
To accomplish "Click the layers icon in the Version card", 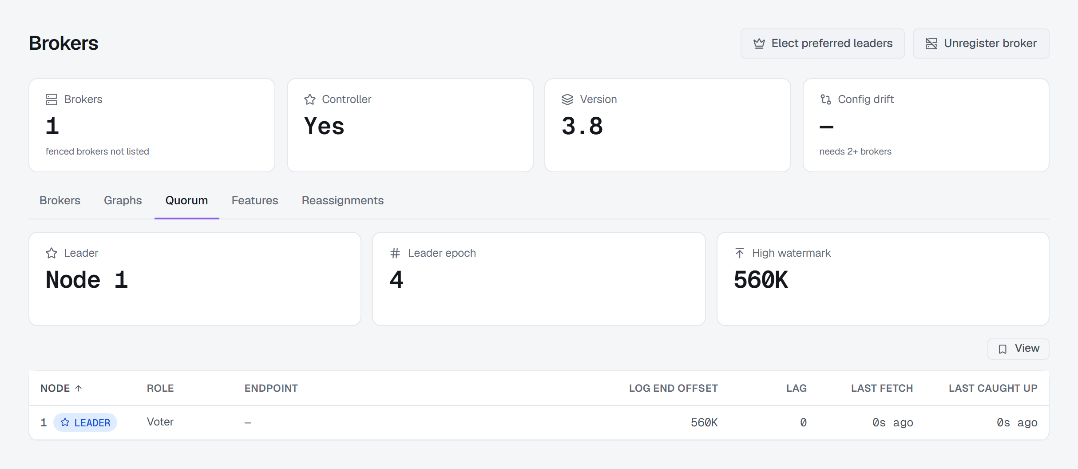I will (567, 99).
